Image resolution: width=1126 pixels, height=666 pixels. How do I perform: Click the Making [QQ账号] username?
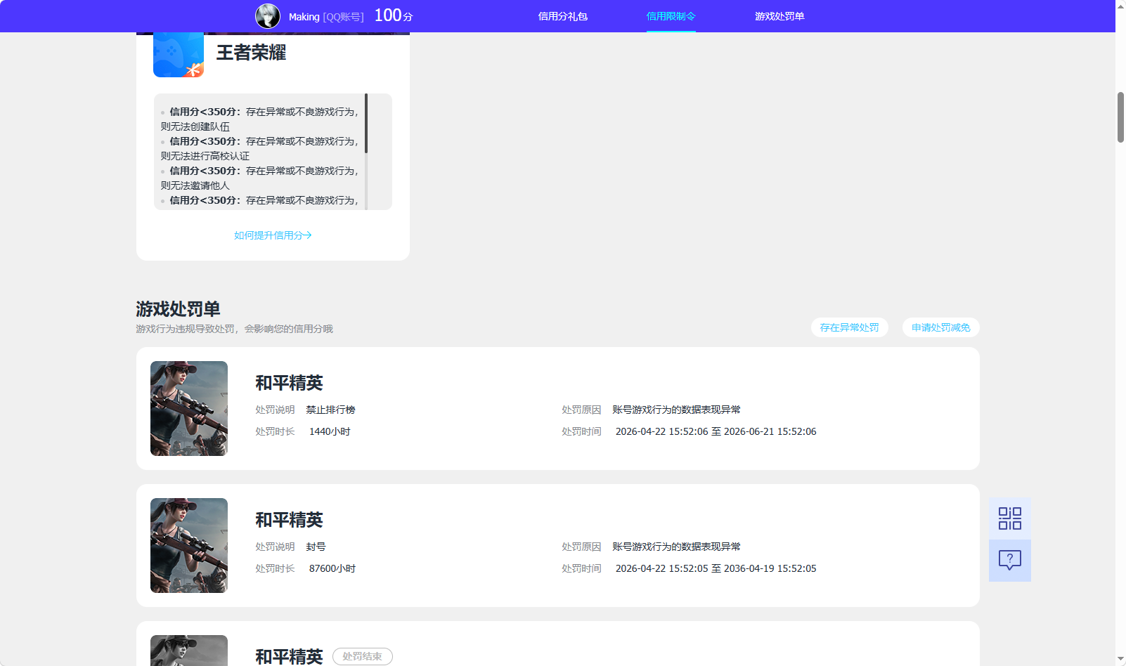[326, 17]
